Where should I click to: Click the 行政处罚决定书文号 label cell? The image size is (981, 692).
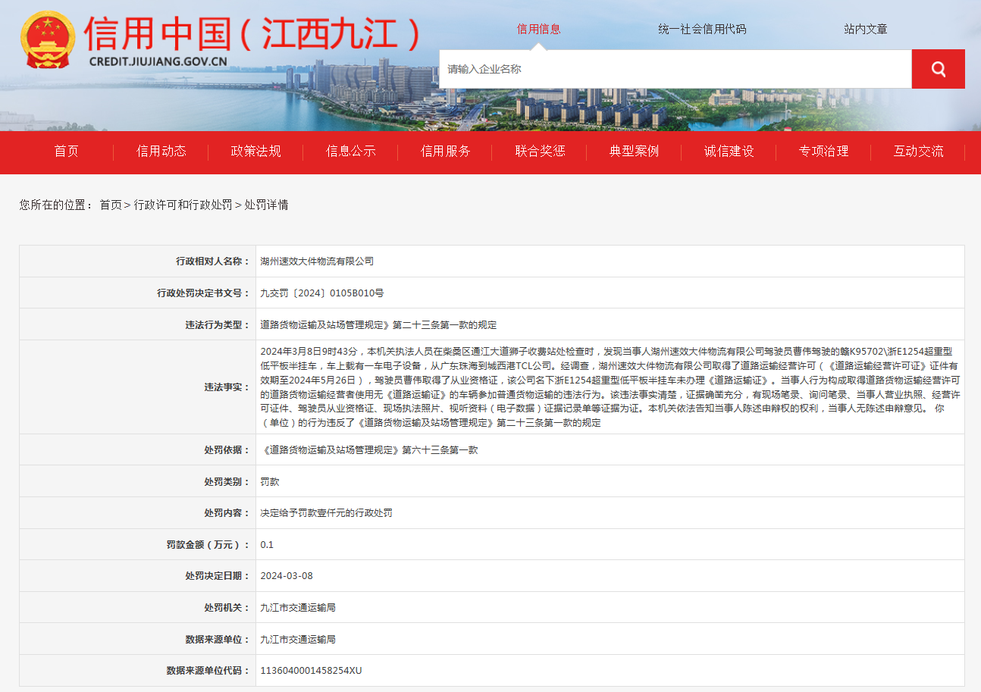[x=136, y=293]
